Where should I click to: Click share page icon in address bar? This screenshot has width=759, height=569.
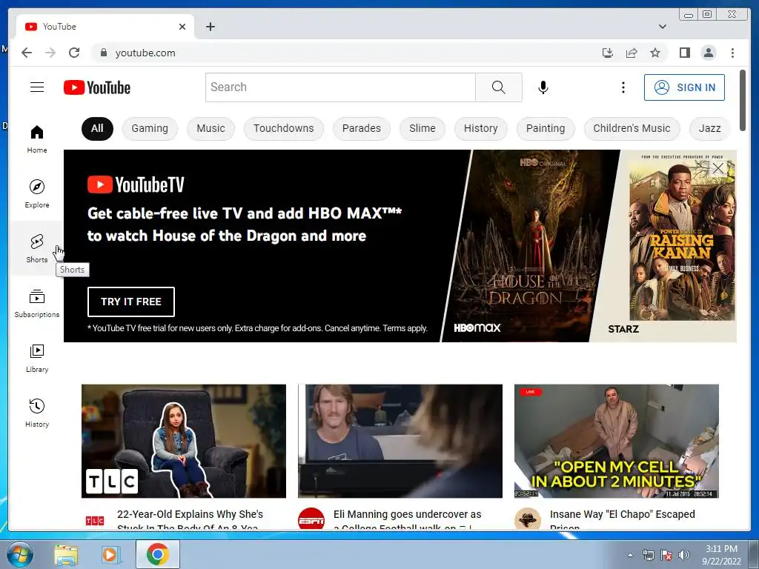632,53
